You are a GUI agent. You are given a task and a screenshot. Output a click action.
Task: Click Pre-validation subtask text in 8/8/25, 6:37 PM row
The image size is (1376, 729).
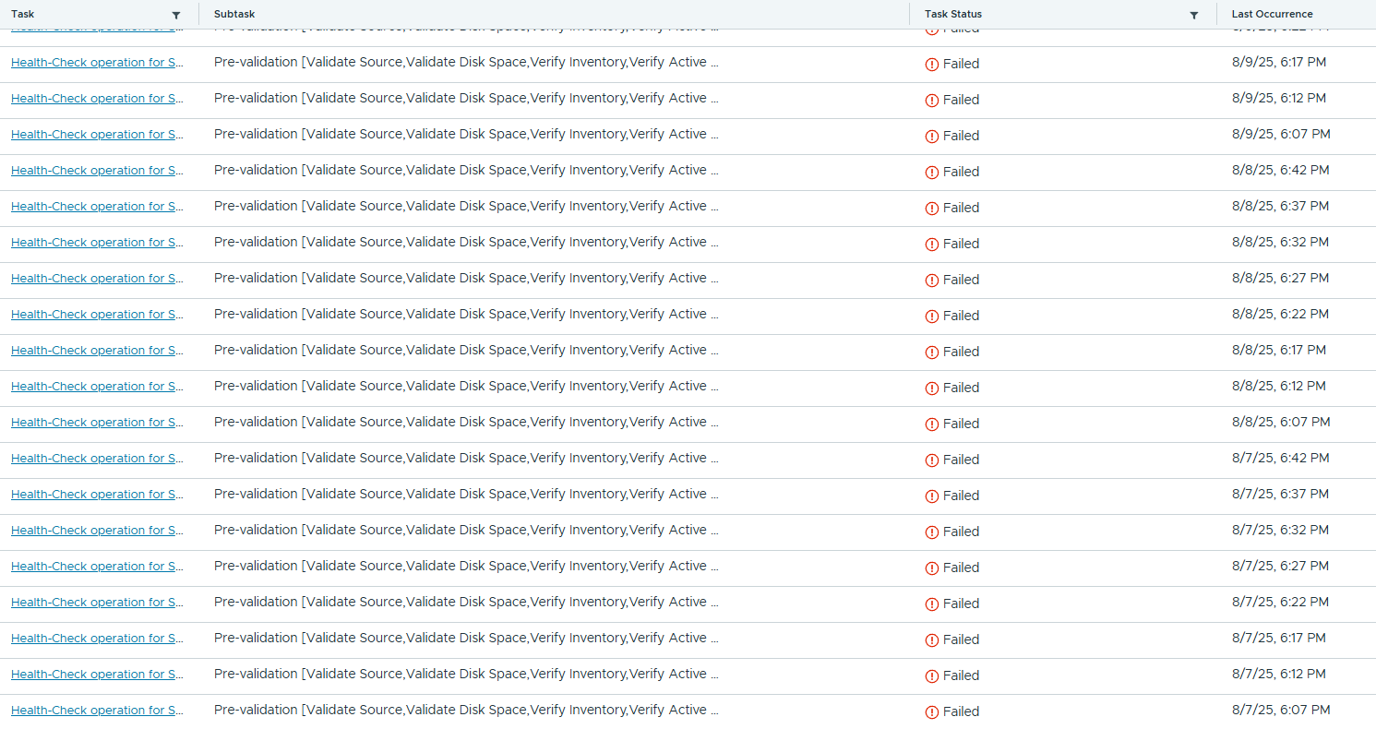466,206
